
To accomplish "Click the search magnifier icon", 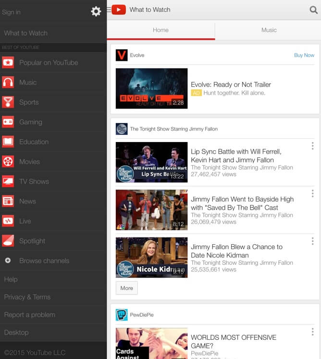I will click(313, 10).
